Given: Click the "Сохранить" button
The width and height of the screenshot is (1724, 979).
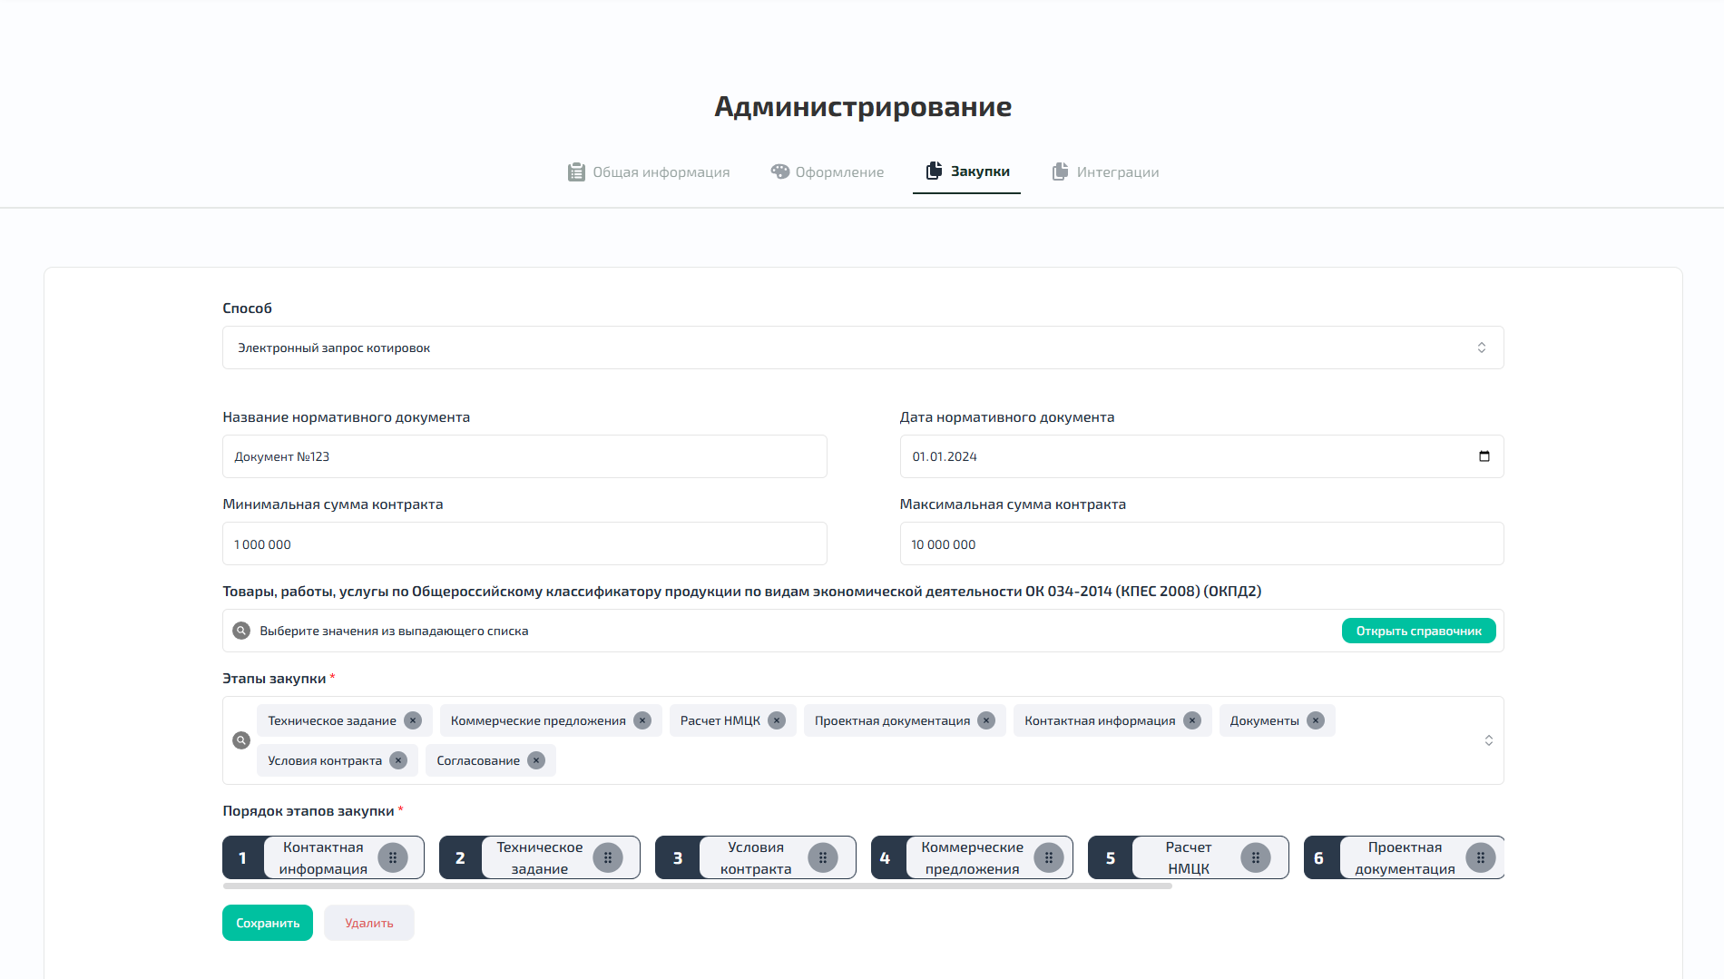Looking at the screenshot, I should click(x=267, y=922).
